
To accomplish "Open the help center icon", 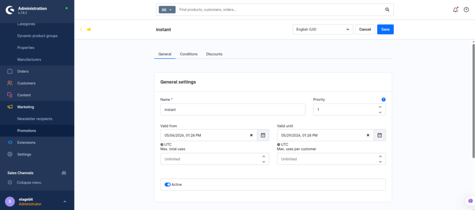I will pyautogui.click(x=466, y=10).
